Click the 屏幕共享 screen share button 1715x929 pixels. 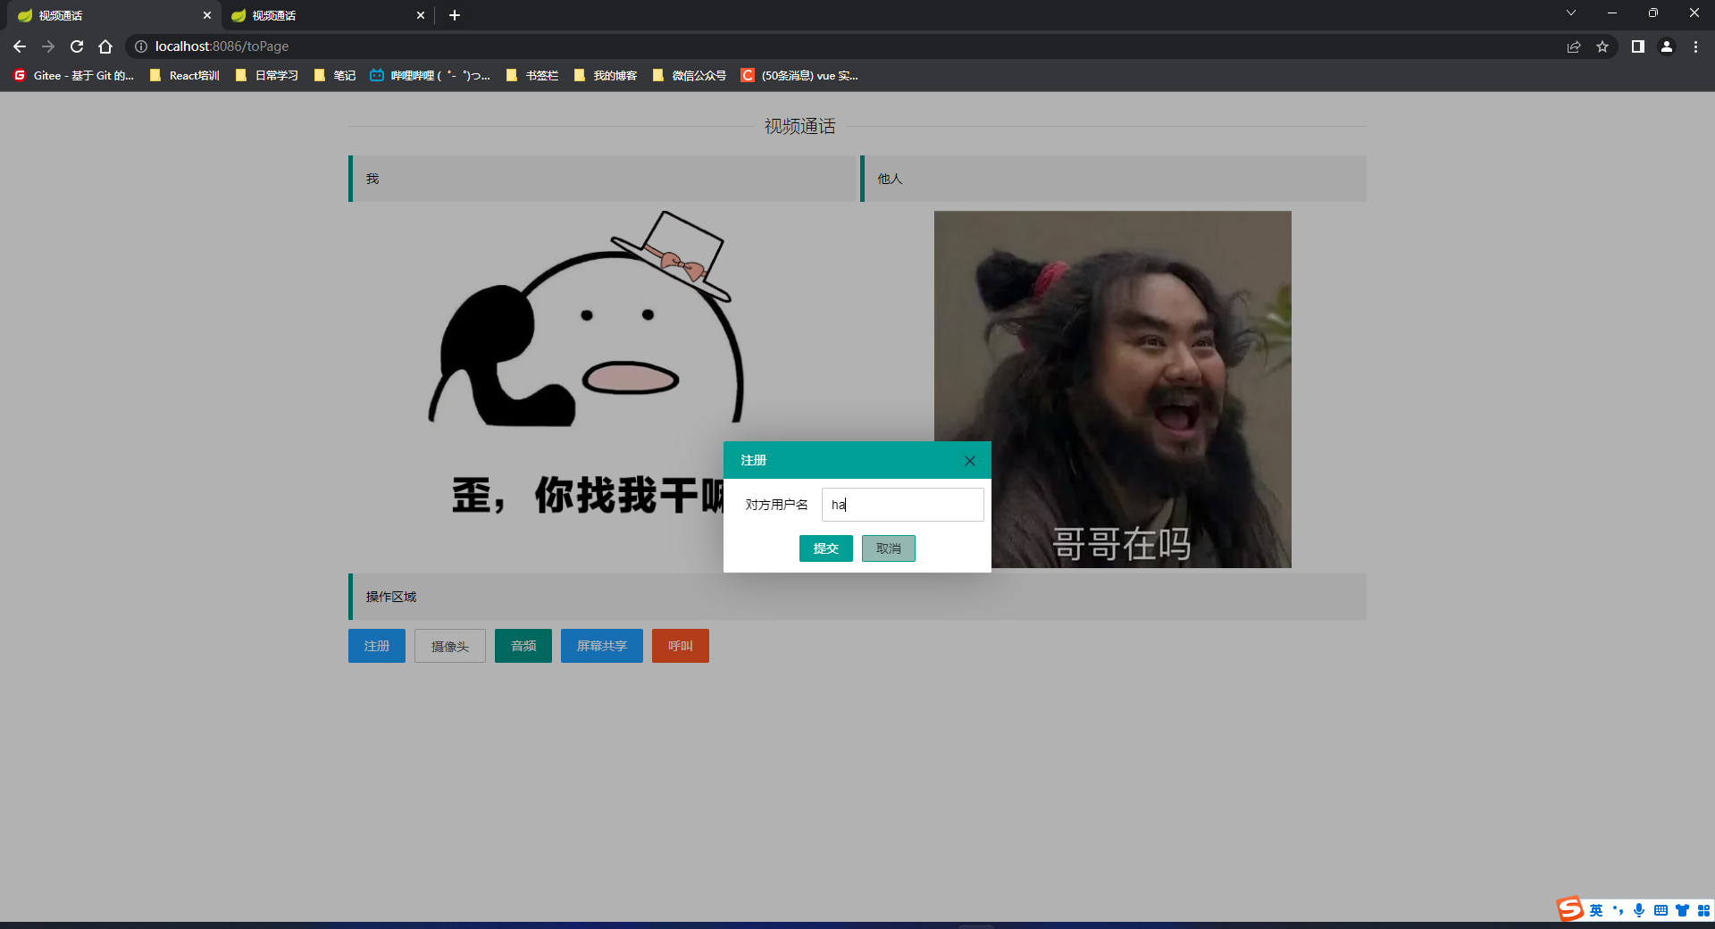pos(602,646)
